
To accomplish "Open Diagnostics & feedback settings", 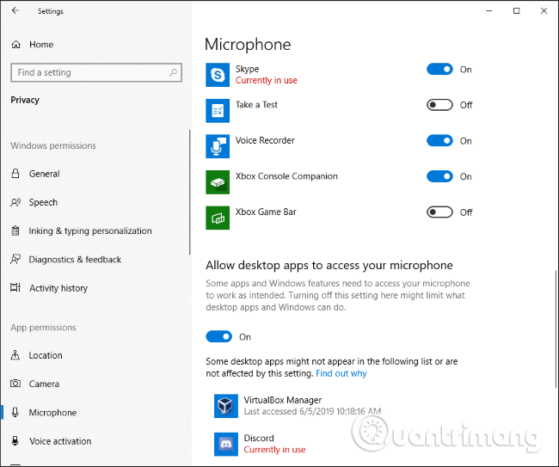I will [x=75, y=260].
